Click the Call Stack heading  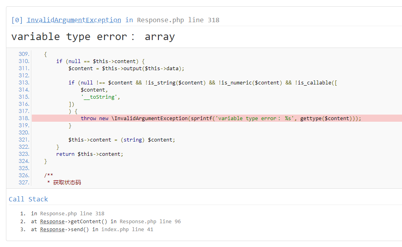click(x=28, y=199)
